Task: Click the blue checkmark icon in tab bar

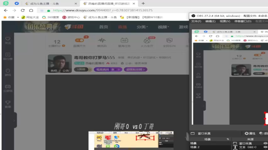Action: point(16,3)
